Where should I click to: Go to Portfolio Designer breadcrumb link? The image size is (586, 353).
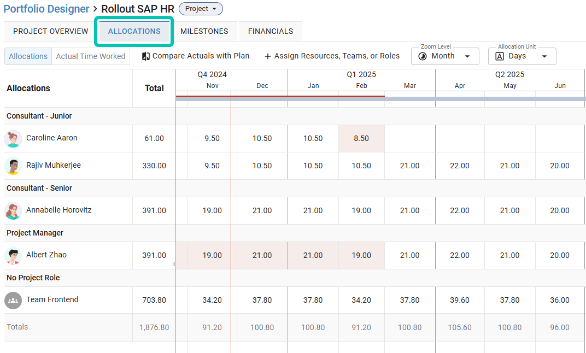coord(46,9)
